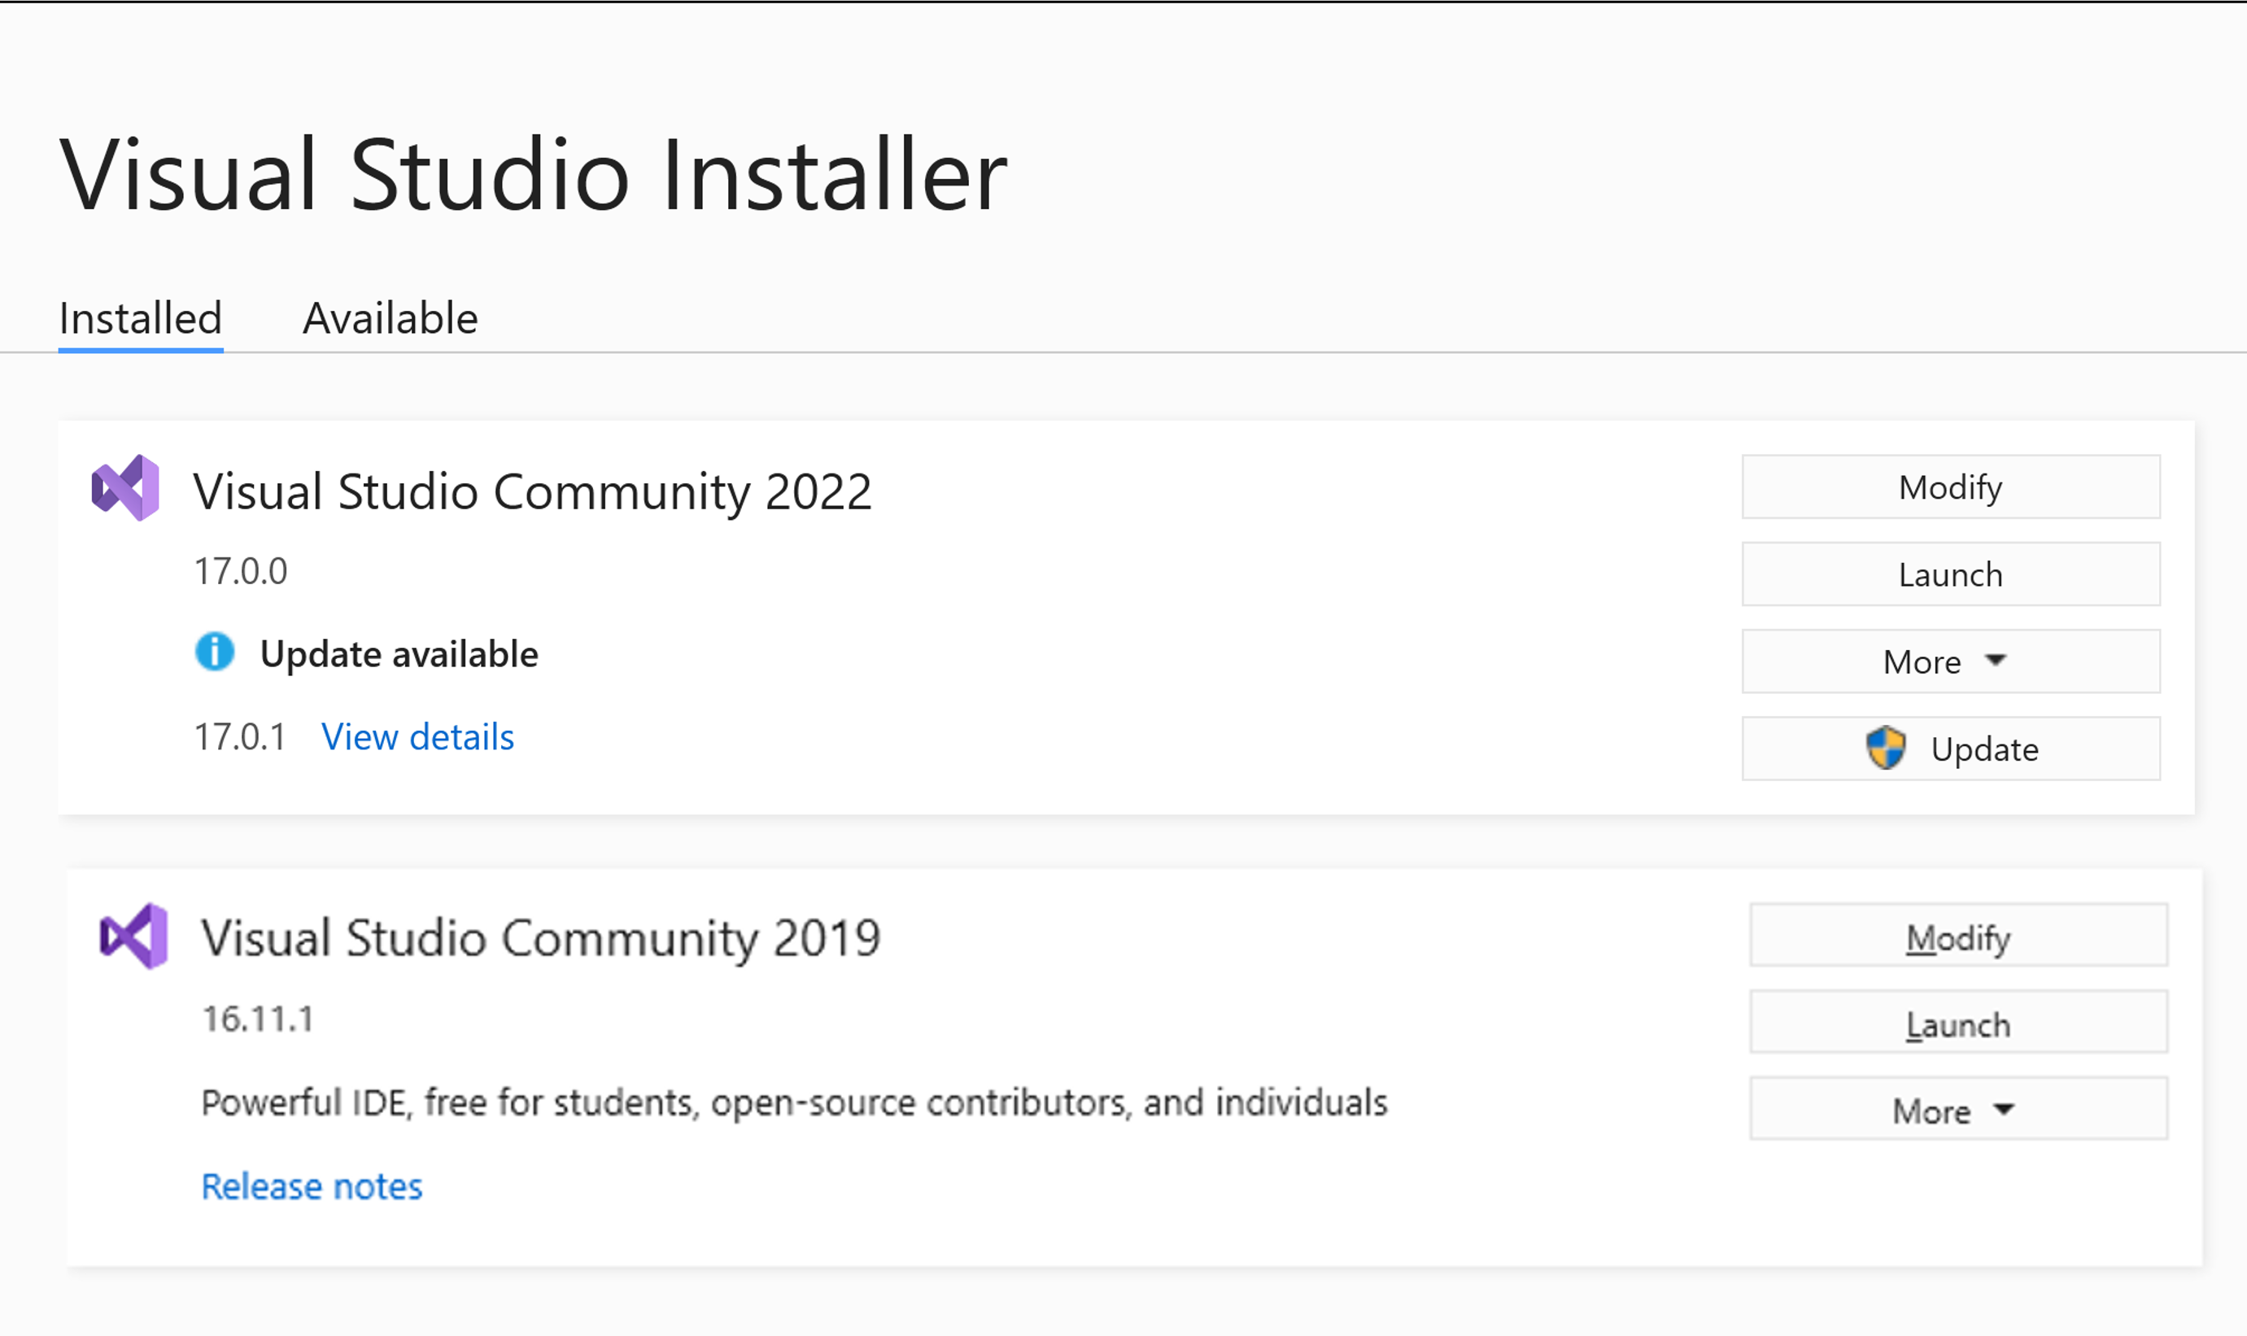Click the Modify button for VS 2022

coord(1948,487)
